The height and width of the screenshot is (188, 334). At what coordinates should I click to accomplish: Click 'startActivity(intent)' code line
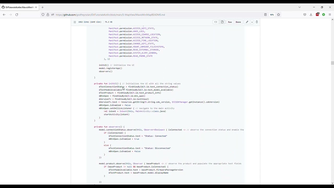click(x=116, y=114)
